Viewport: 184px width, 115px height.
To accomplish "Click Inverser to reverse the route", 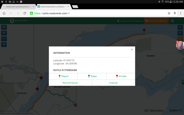I will click(113, 83).
